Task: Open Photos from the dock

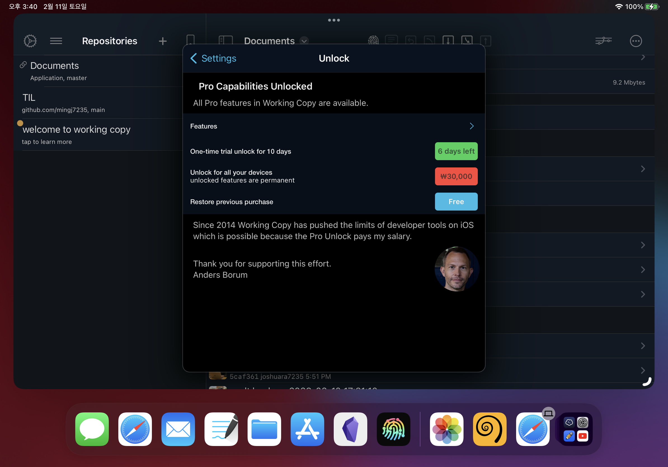Action: (447, 429)
